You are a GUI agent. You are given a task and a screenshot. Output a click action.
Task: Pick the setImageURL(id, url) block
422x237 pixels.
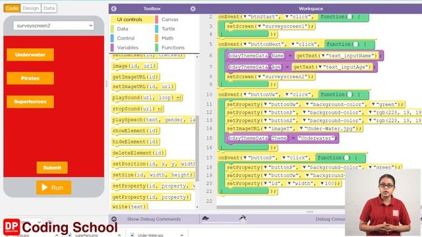(143, 87)
